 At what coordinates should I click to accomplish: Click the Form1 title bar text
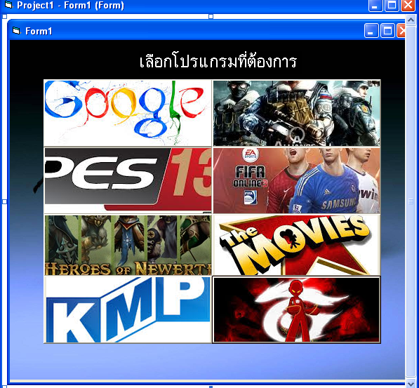39,31
